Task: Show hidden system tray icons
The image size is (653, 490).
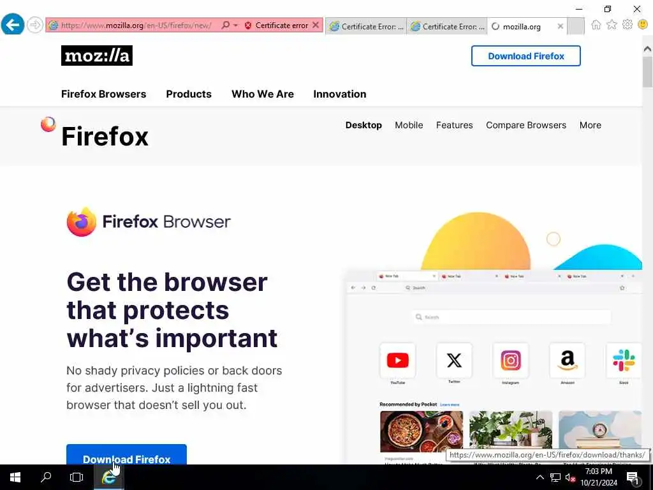Action: coord(539,477)
